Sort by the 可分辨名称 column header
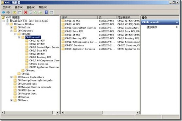Screen dimensions: 182x121 [x=128, y=17]
